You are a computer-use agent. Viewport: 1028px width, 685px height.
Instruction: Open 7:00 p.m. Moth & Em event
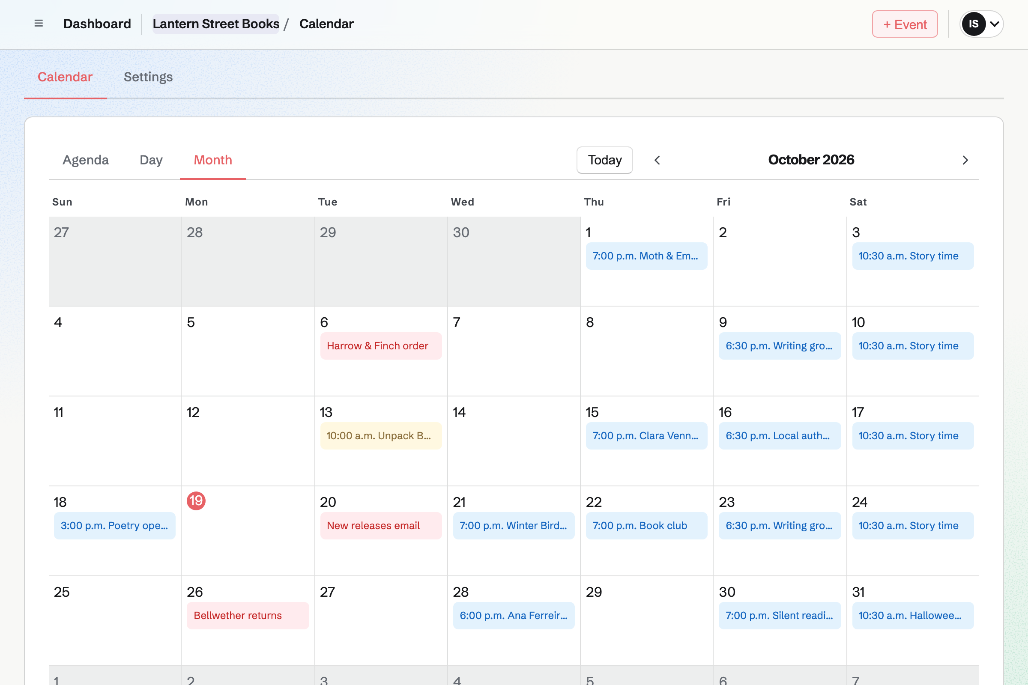[x=646, y=256]
